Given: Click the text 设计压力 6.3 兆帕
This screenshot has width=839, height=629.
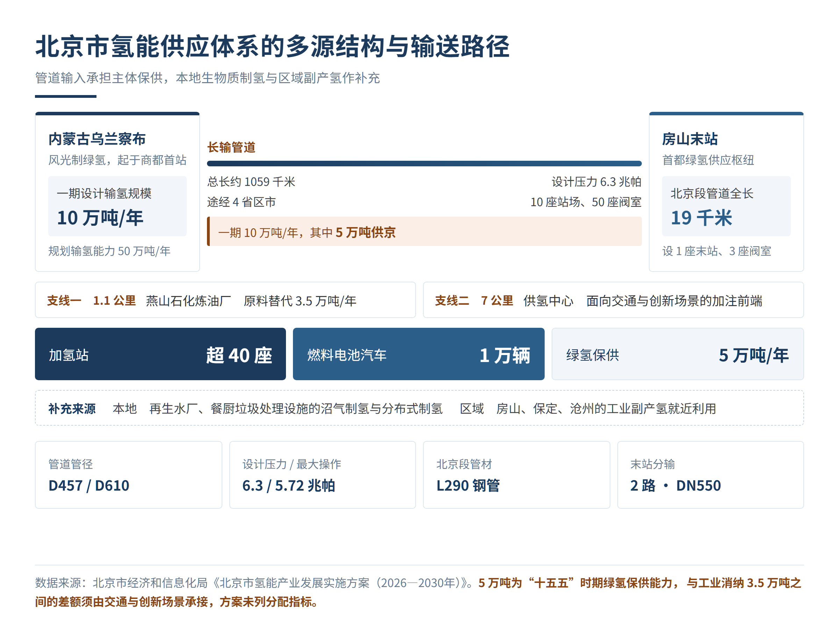Looking at the screenshot, I should point(596,182).
